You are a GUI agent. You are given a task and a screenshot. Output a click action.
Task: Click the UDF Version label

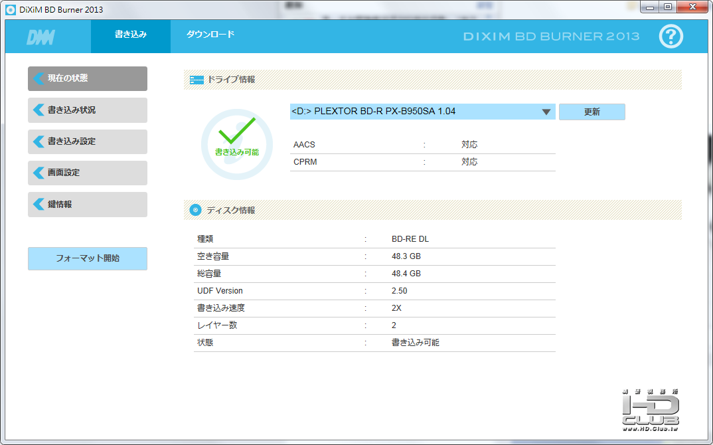(x=220, y=291)
